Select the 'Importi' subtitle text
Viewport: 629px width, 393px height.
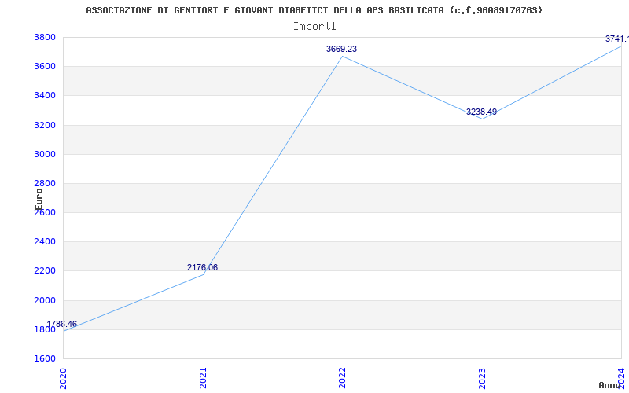click(314, 27)
